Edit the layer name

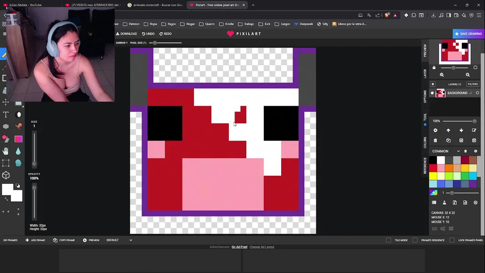coord(474,130)
